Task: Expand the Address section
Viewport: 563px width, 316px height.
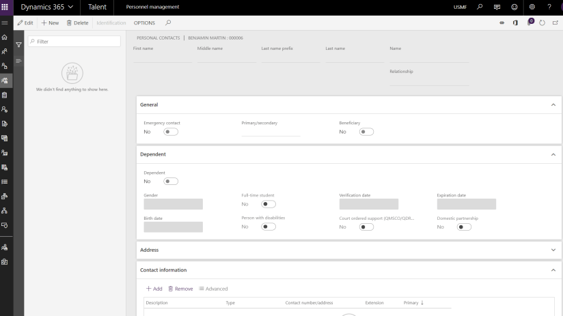Action: (x=553, y=250)
